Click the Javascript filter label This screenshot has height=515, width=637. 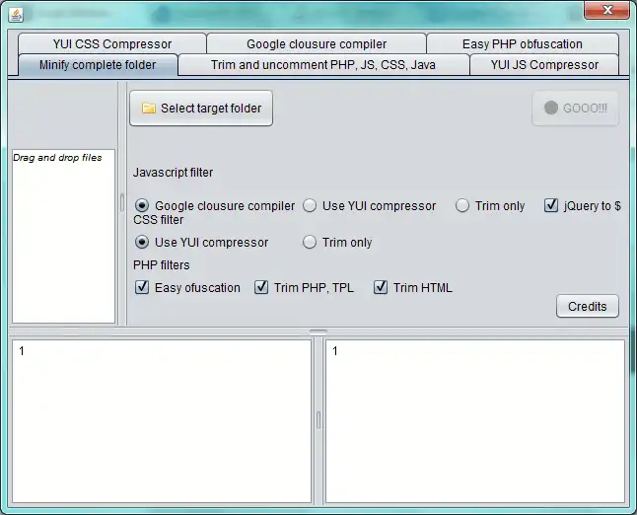[174, 173]
